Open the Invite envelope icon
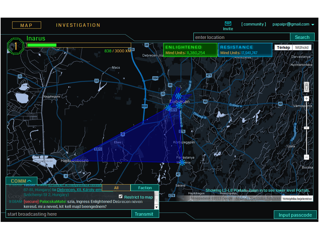The image size is (319, 239). 228,23
